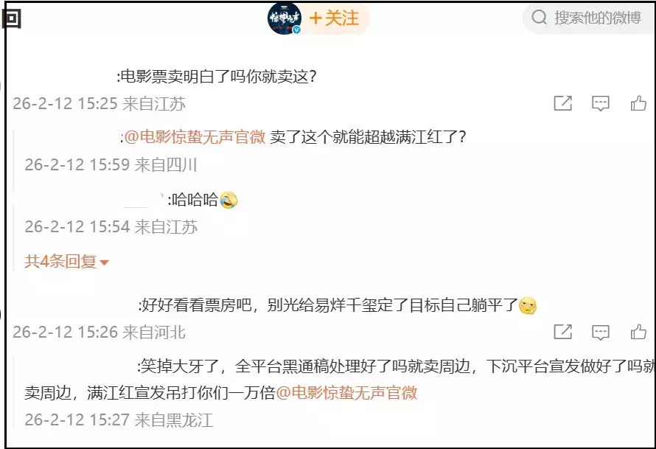Click the square icon at top left

click(x=11, y=19)
